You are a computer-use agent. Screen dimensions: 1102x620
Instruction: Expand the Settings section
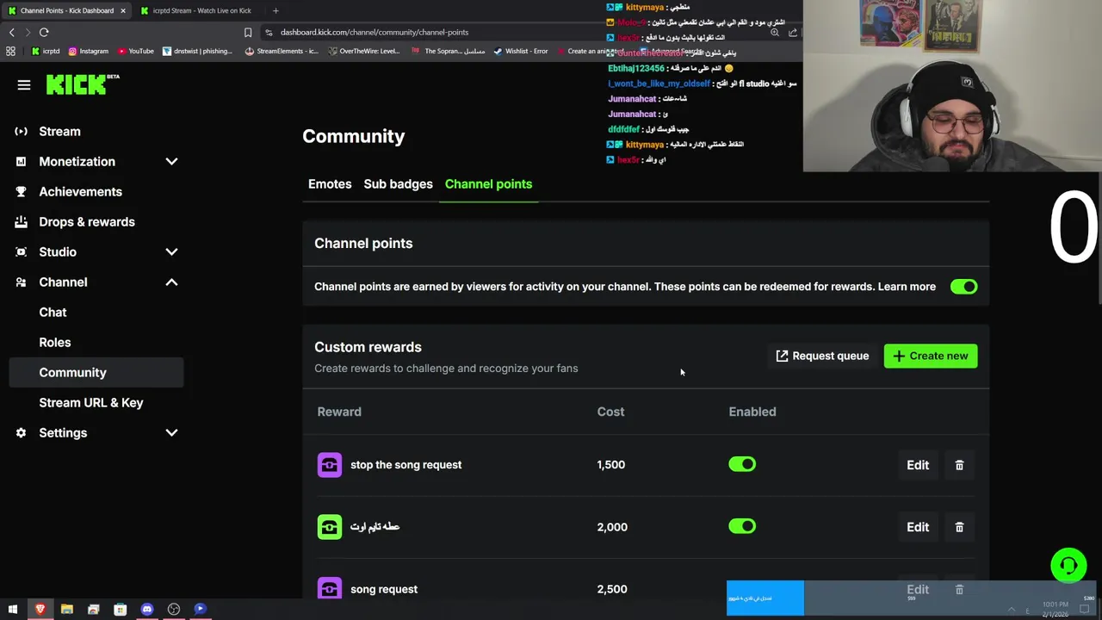click(x=171, y=433)
